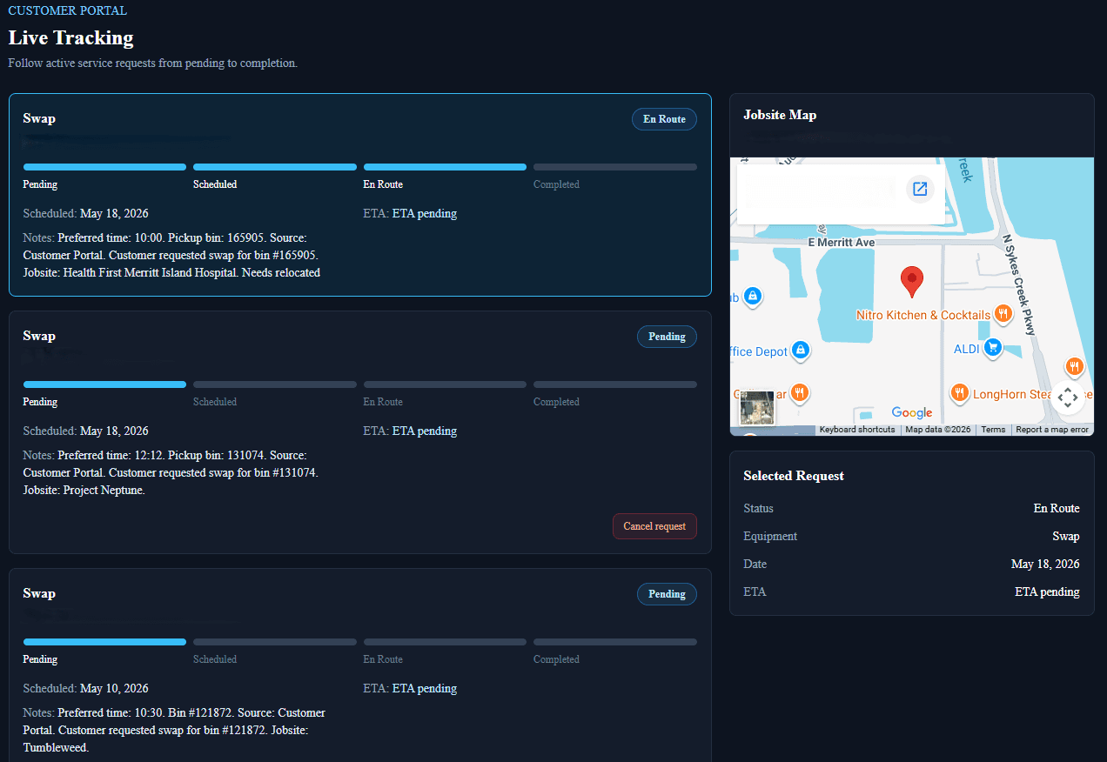Click the E Merritt Ave road label
1107x762 pixels.
(841, 243)
